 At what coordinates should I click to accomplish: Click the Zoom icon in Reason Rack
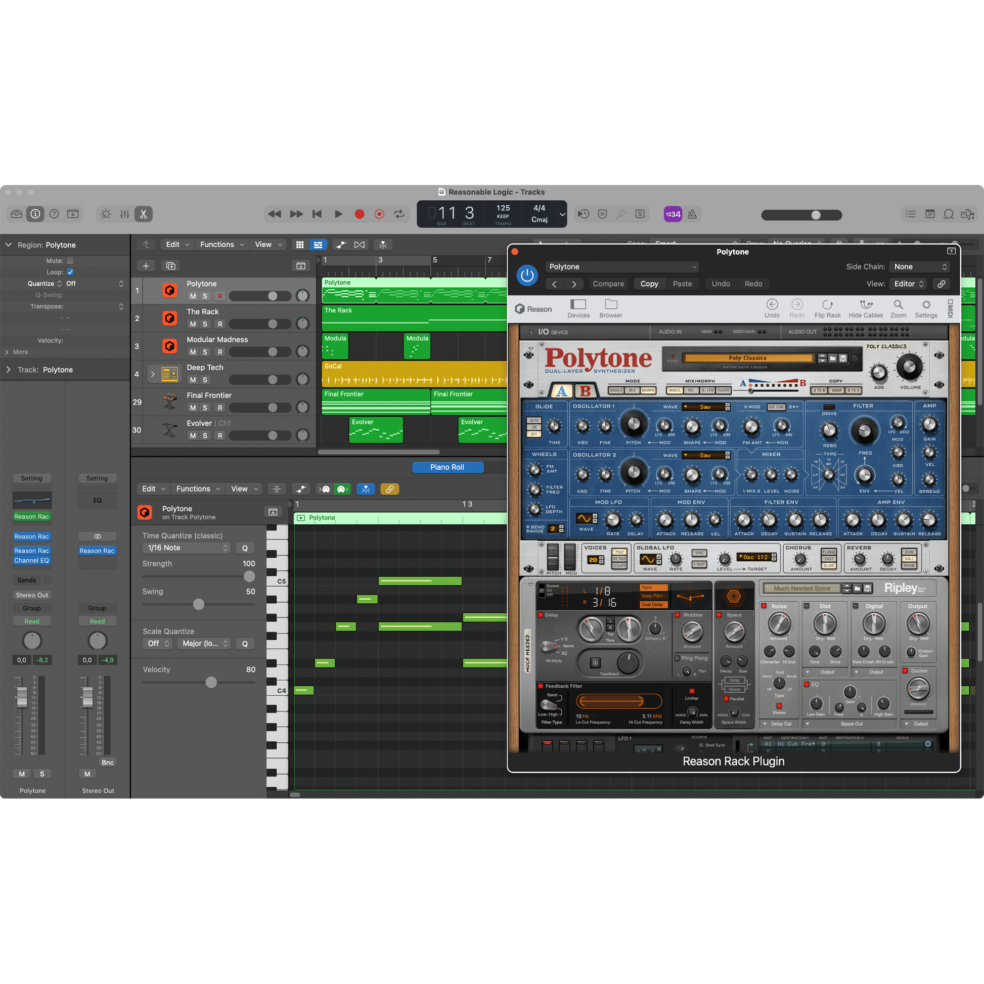click(898, 307)
